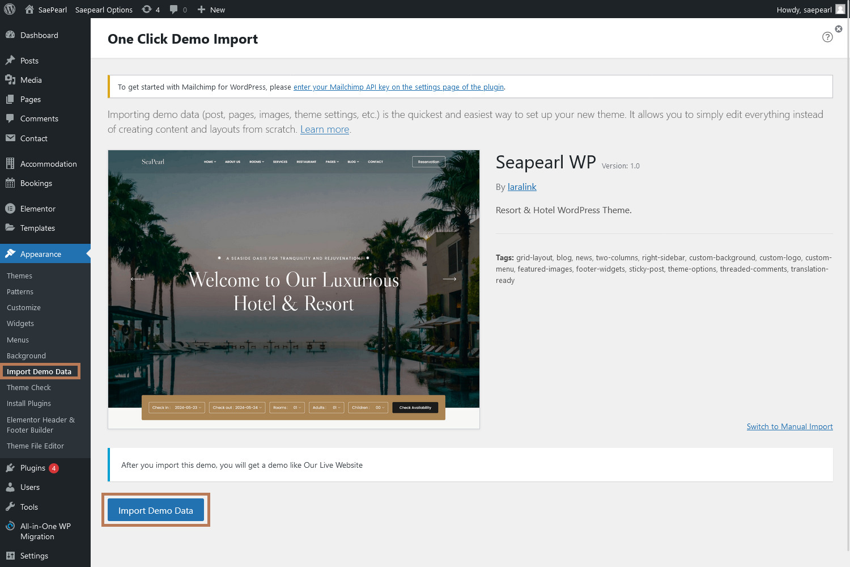
Task: Click the plus icon beside New
Action: [201, 10]
